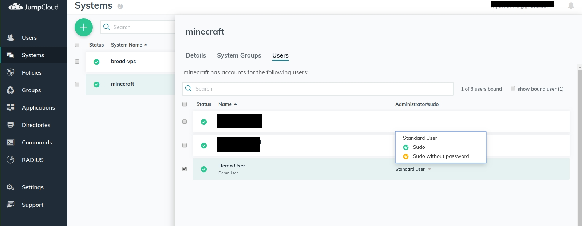
Task: Click the 1 of 3 users bound text
Action: [x=481, y=89]
